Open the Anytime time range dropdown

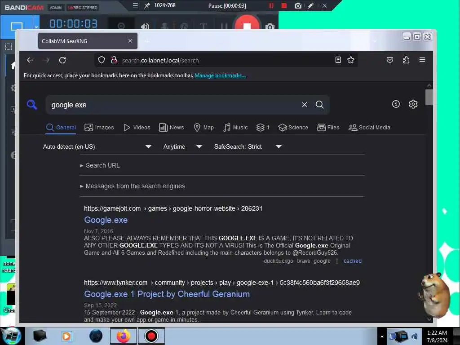pyautogui.click(x=182, y=147)
